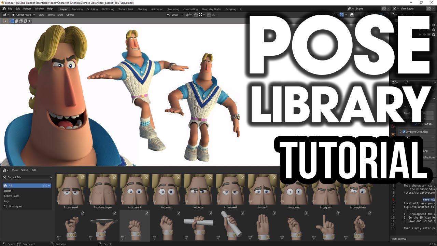
Task: Add a new workspace with plus icon
Action: tap(241, 9)
